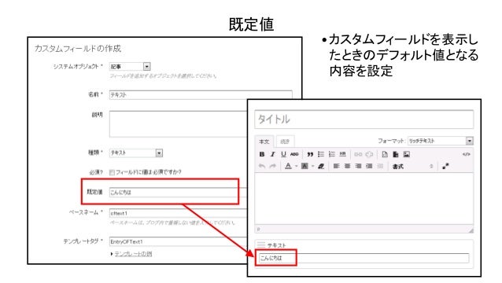
Task: Check the required field (必須) checkbox
Action: tap(112, 172)
